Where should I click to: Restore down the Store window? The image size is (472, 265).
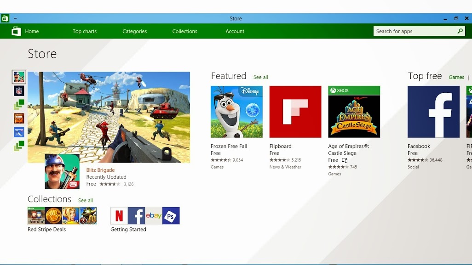[x=456, y=18]
